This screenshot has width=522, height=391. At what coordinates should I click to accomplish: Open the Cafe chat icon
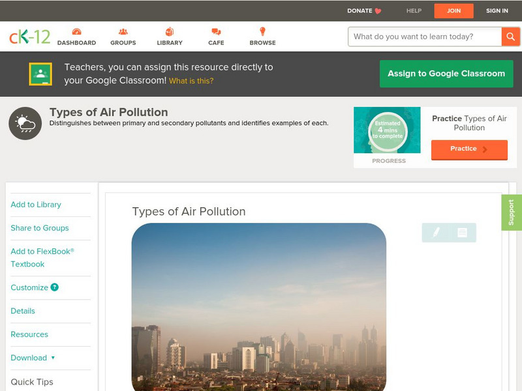pos(216,32)
